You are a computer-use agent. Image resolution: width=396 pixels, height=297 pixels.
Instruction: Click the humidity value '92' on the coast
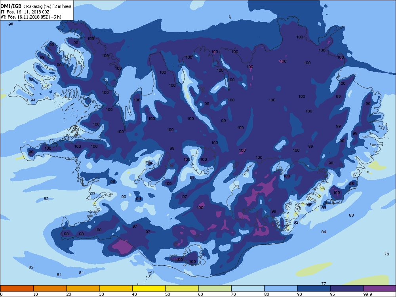(296, 222)
